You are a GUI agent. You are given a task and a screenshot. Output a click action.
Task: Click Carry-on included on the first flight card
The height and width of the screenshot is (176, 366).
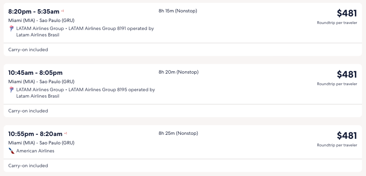[x=28, y=50]
